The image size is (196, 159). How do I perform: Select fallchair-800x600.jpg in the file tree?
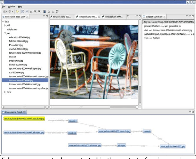(x=19, y=41)
